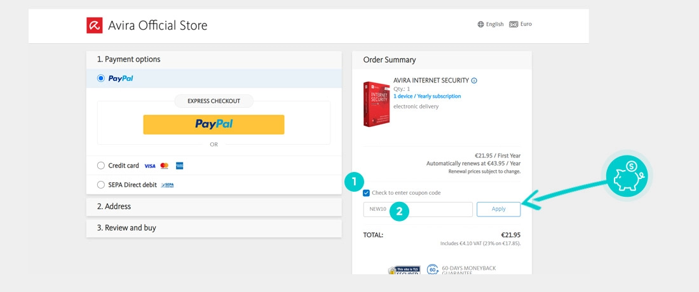Click the Check to enter coupon code label

[406, 193]
